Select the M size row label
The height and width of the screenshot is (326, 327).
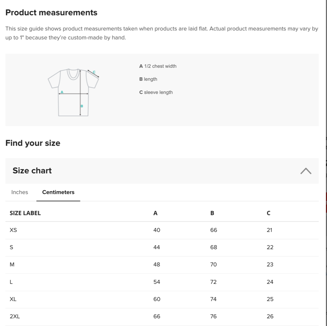click(x=12, y=264)
